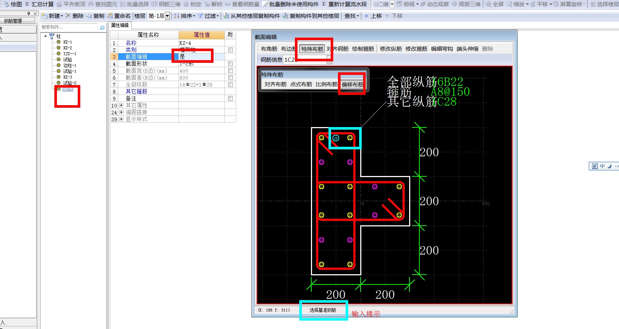Switch to 属性编辑 tab

click(x=120, y=26)
